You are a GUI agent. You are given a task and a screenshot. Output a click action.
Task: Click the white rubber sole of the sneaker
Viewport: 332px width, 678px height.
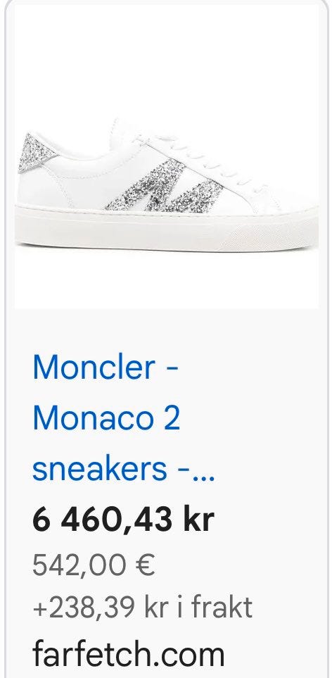click(x=166, y=228)
